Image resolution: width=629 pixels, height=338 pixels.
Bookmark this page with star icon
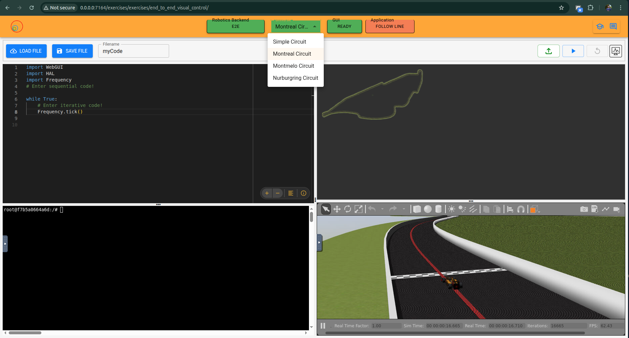click(561, 8)
